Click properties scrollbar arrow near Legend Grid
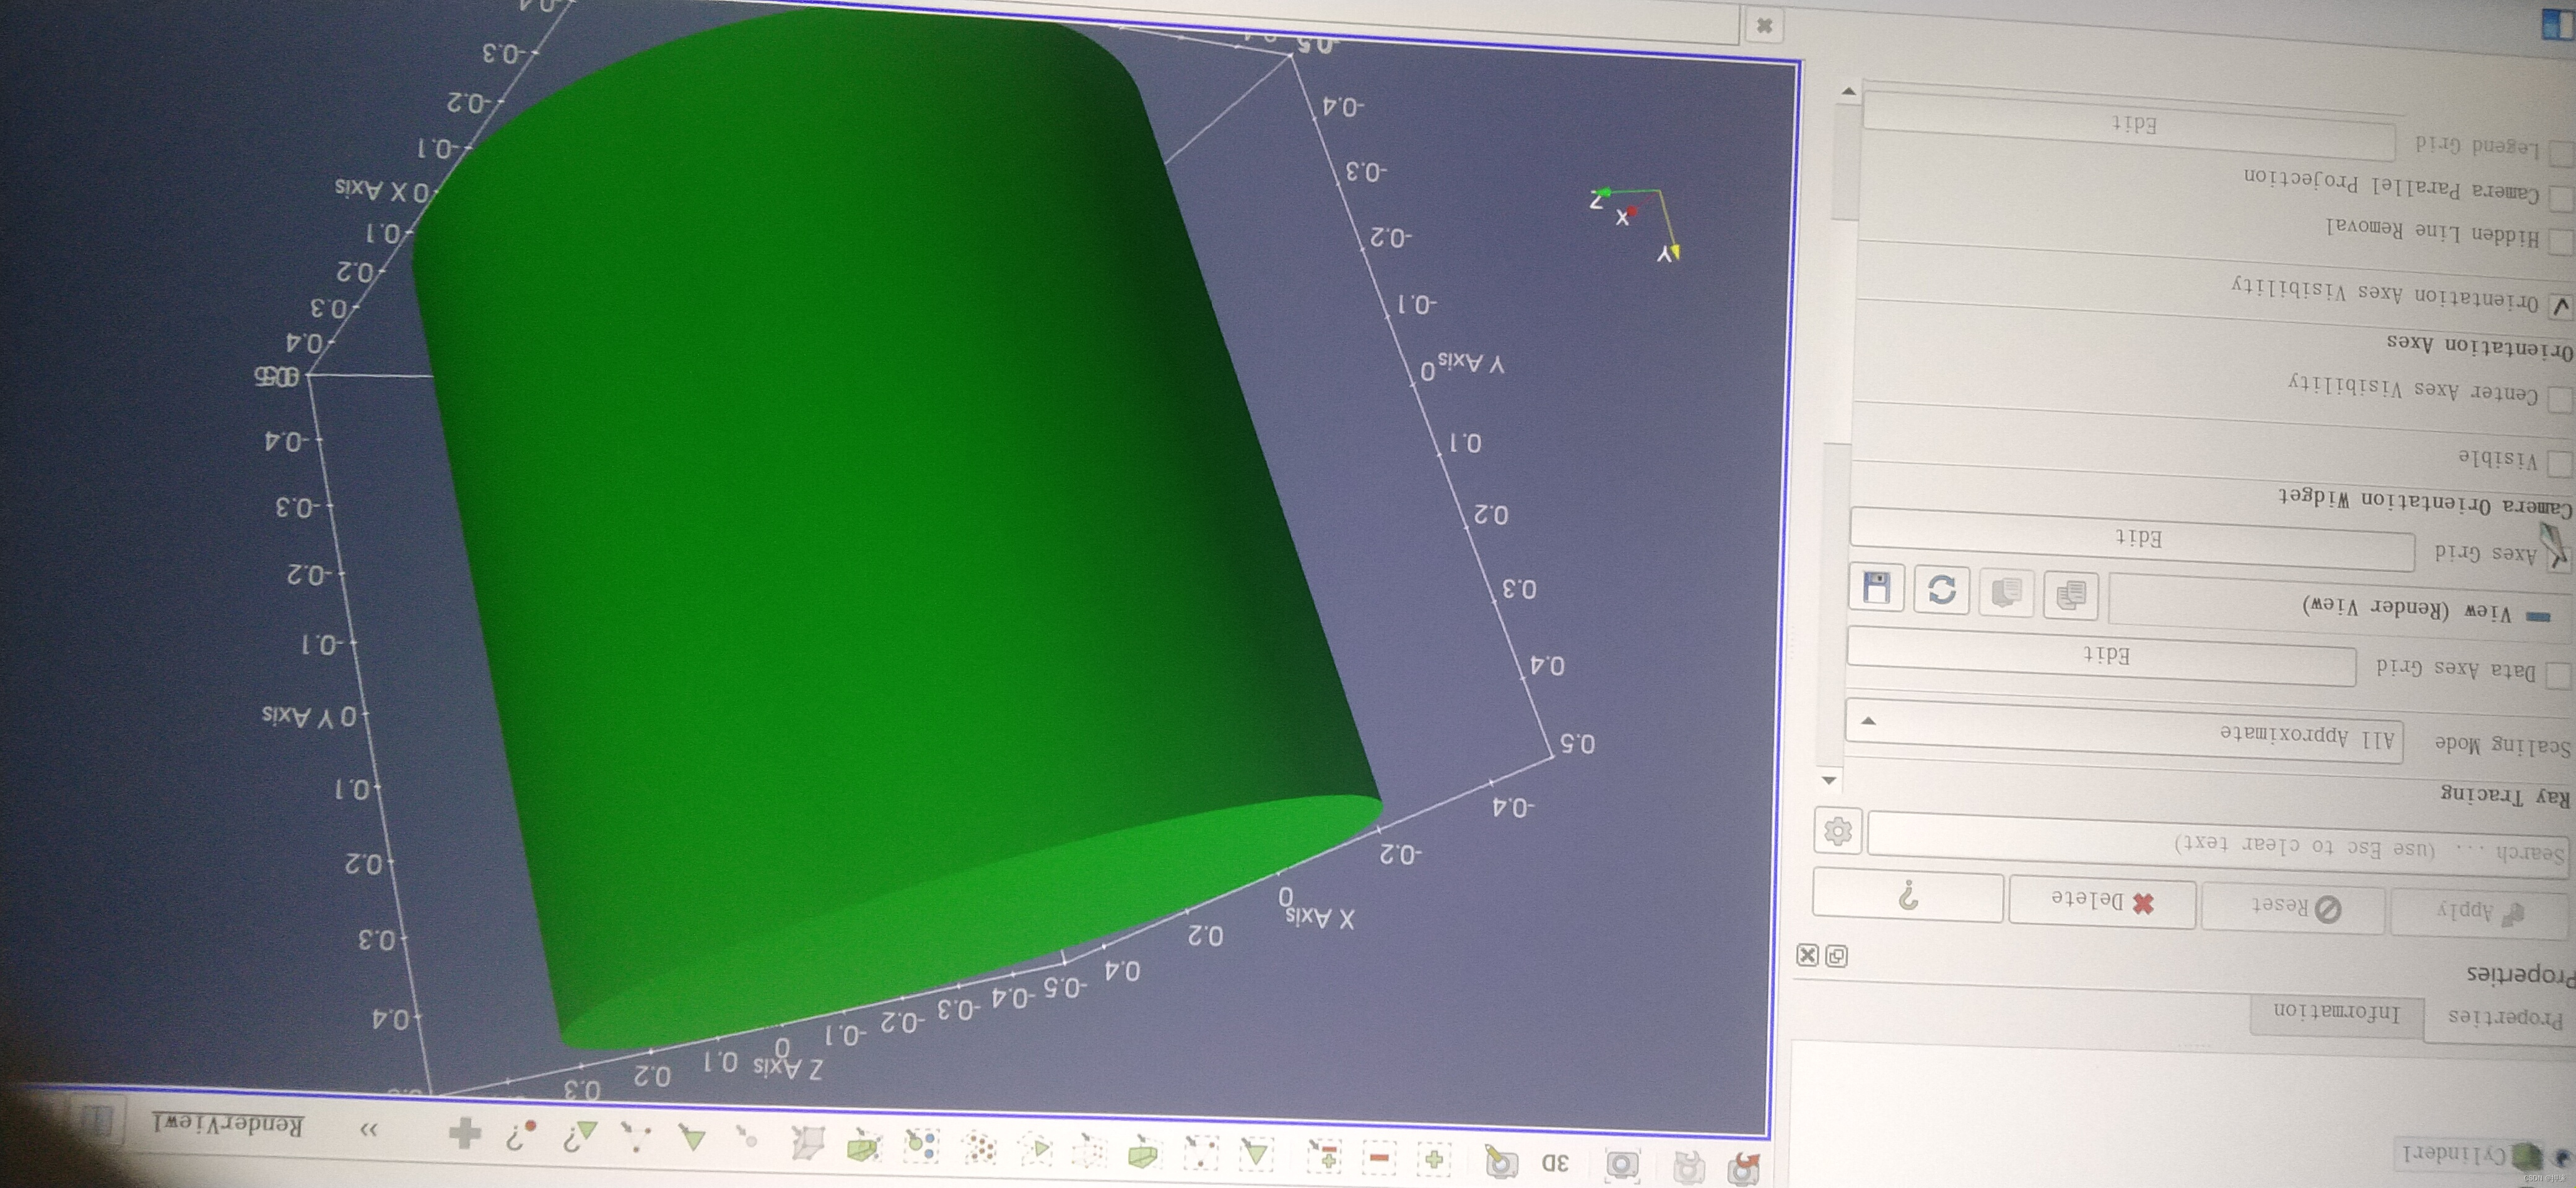The width and height of the screenshot is (2576, 1188). (x=1849, y=91)
